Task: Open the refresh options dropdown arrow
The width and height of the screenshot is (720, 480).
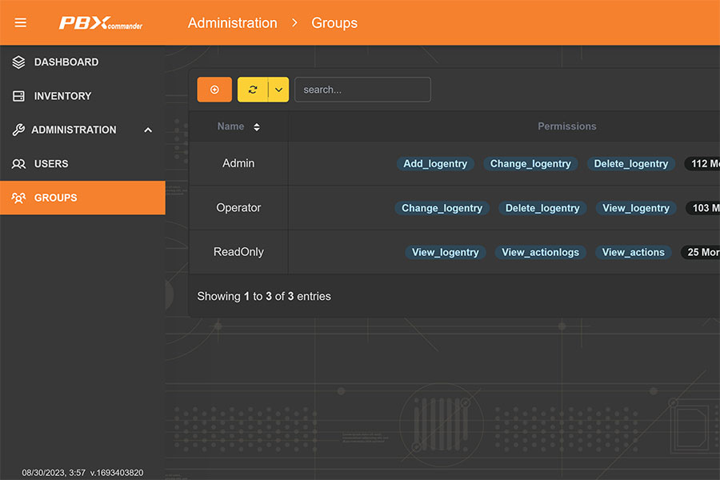Action: [x=278, y=90]
